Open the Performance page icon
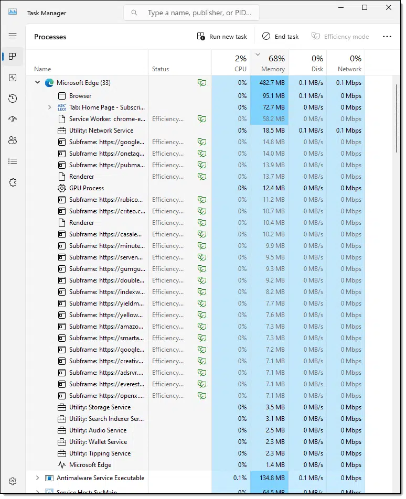 pyautogui.click(x=13, y=78)
